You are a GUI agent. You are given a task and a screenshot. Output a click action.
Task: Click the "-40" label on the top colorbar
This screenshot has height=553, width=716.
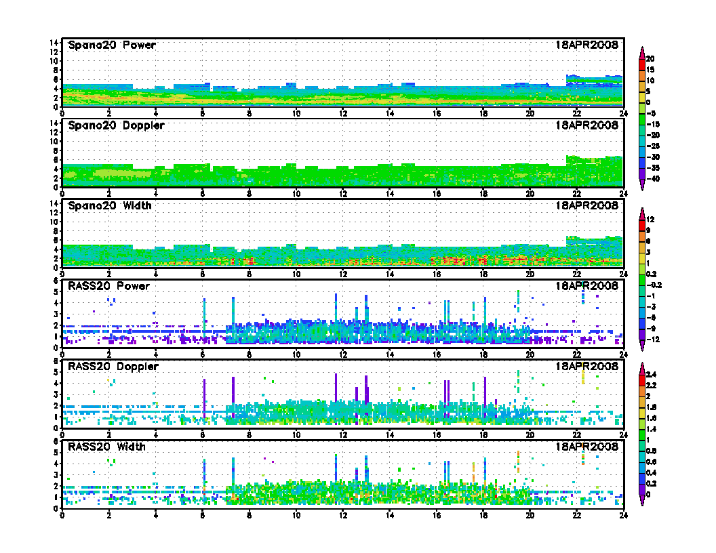pos(653,179)
